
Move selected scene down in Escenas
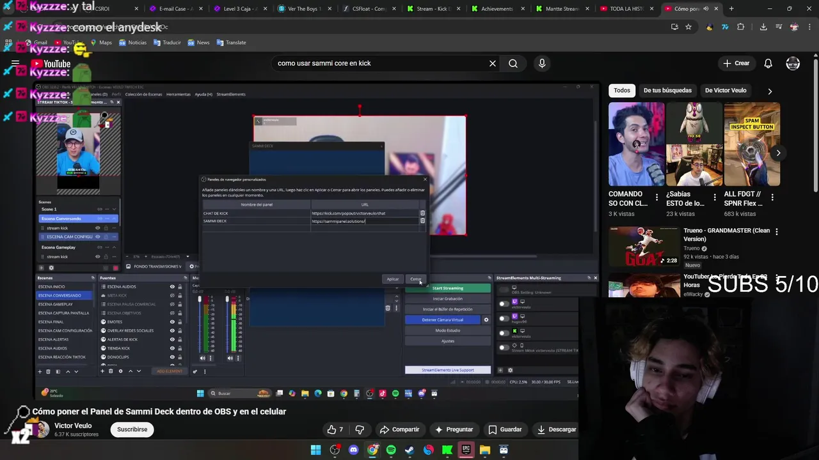[x=76, y=371]
